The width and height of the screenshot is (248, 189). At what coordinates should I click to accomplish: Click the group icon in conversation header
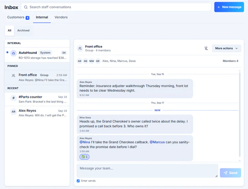point(80,48)
